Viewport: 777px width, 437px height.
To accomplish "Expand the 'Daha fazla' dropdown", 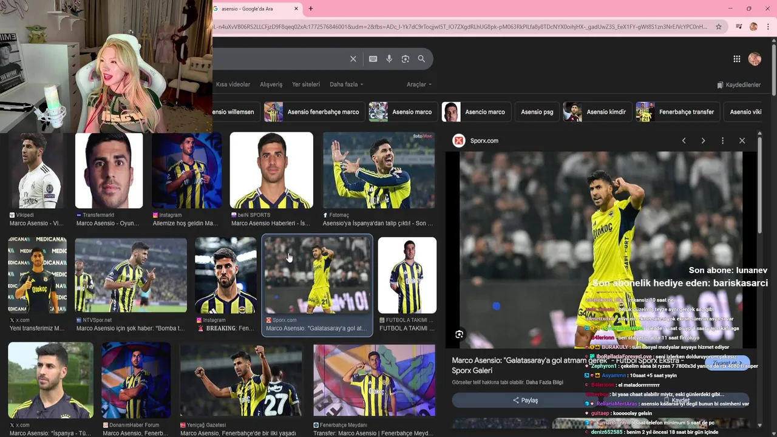I will click(347, 84).
